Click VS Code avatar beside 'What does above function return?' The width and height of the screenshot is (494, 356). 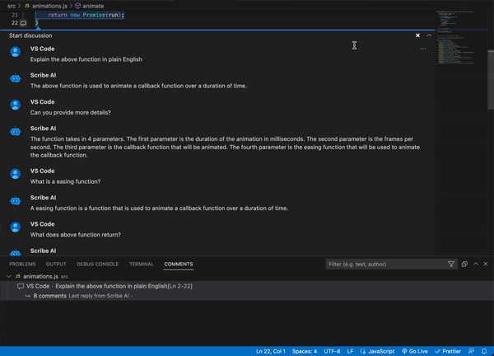pos(16,227)
